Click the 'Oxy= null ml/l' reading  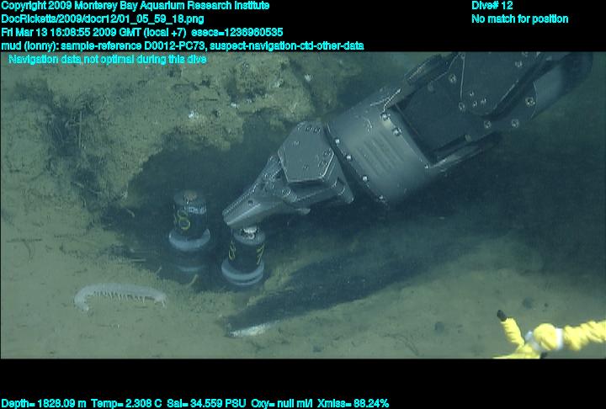point(282,404)
